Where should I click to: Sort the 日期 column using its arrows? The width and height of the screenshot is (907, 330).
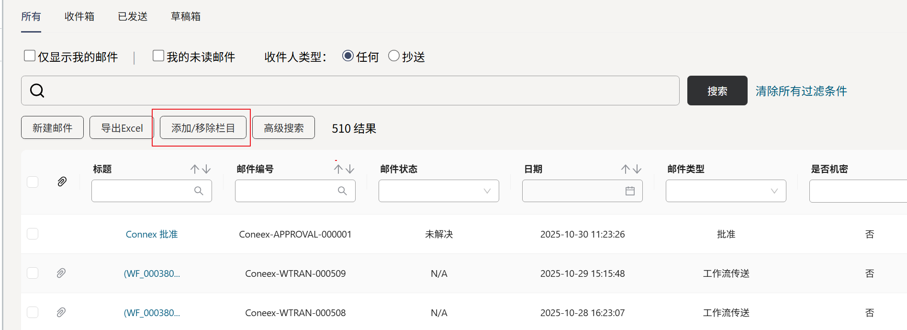(631, 169)
